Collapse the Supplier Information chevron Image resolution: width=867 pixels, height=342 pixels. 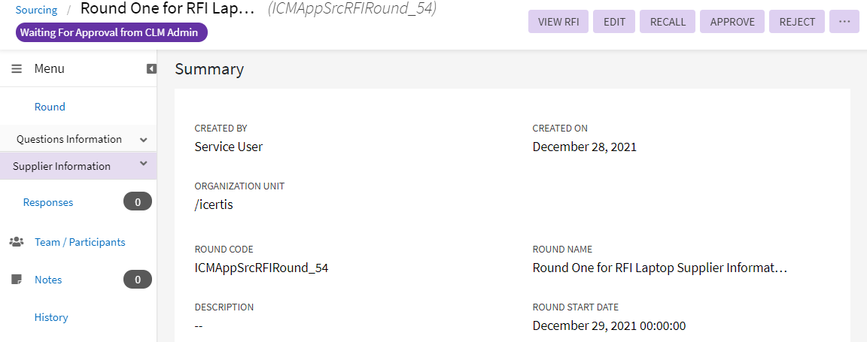[143, 164]
